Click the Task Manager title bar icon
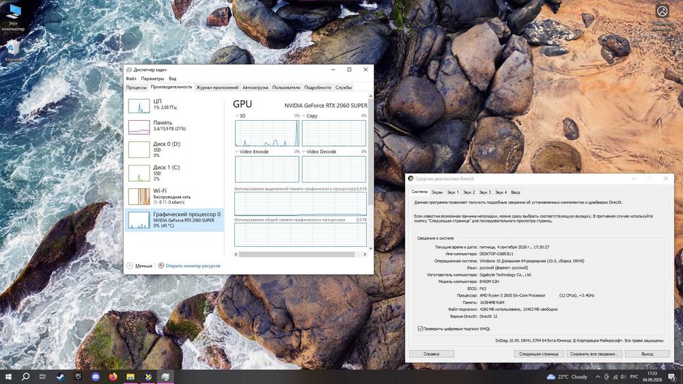 pyautogui.click(x=129, y=70)
